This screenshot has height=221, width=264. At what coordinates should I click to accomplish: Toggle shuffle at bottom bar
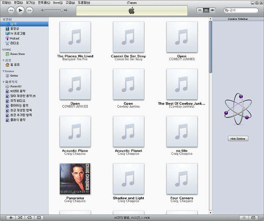[20, 218]
